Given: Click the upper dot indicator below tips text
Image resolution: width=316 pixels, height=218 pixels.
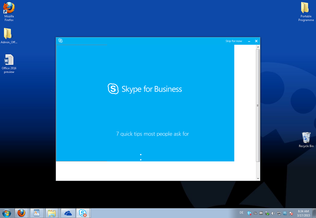Looking at the screenshot, I should click(x=141, y=155).
